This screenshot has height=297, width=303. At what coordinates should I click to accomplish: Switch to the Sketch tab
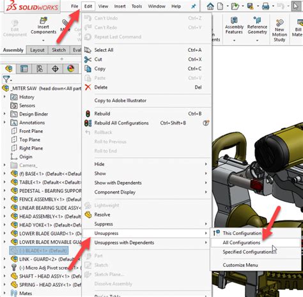[59, 50]
